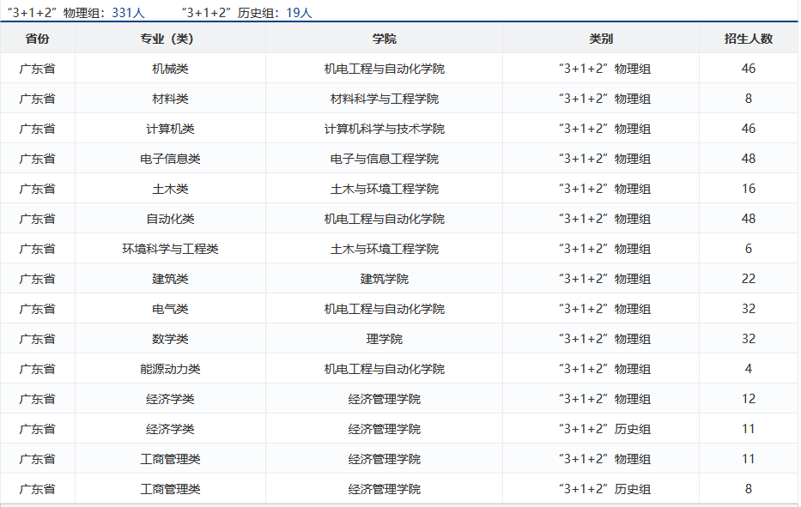This screenshot has height=507, width=801.
Task: Click enrollment number 32 in 电气类 row
Action: click(749, 309)
